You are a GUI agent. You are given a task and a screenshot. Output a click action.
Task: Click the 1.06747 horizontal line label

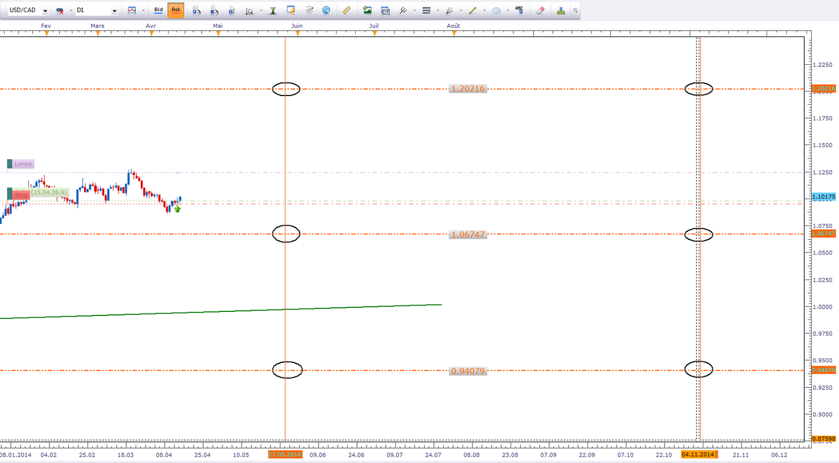[x=468, y=234]
